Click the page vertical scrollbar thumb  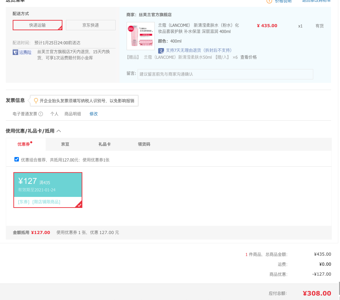pos(339,288)
